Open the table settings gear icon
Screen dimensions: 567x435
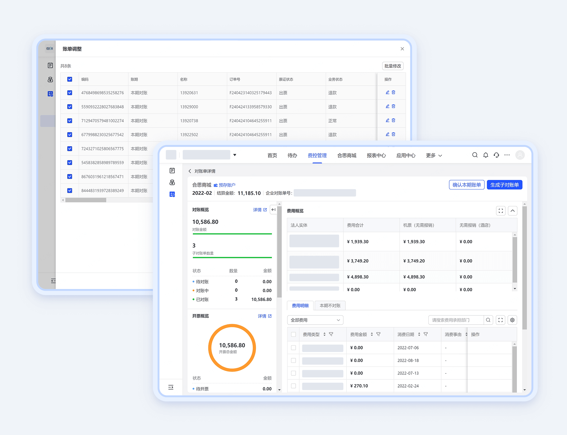pos(512,320)
